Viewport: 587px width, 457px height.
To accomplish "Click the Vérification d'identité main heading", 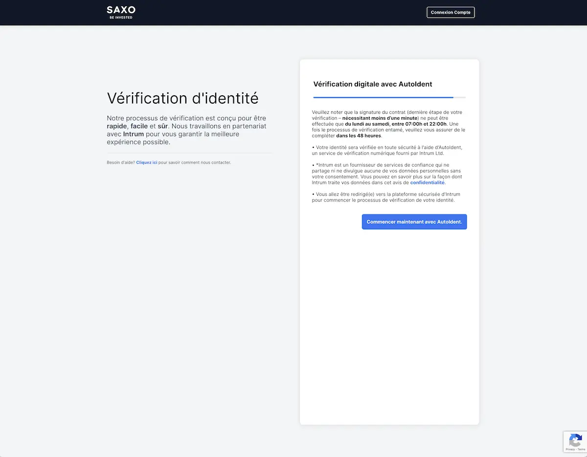I will coord(182,98).
